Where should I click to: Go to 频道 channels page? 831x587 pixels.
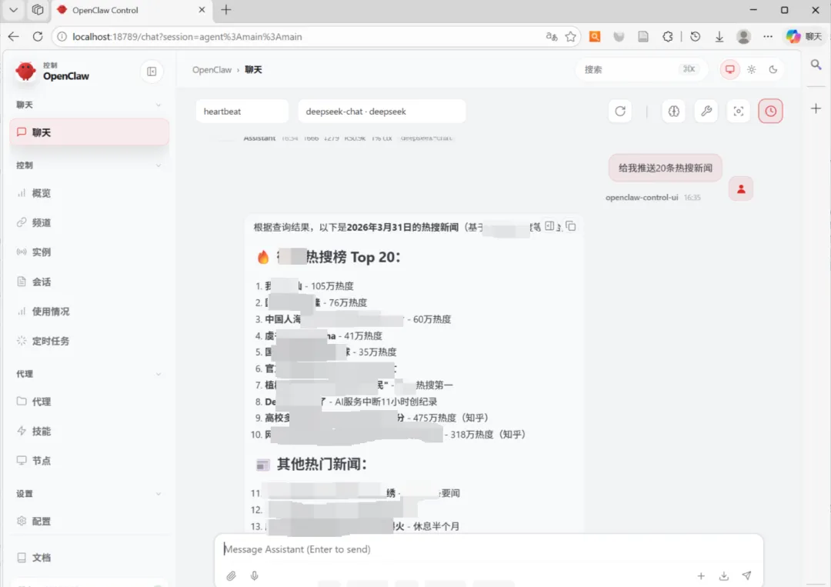click(x=89, y=222)
